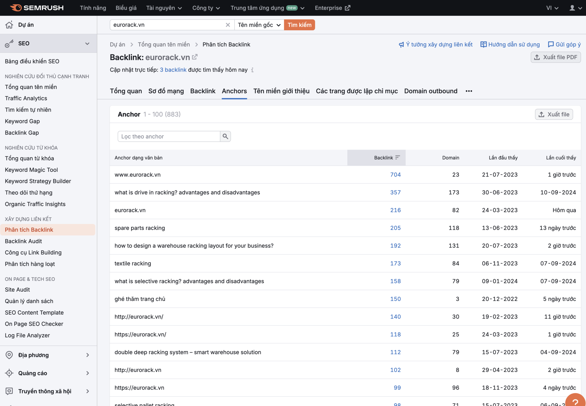Export report with Xuất file PDF
This screenshot has height=406, width=586.
click(556, 57)
